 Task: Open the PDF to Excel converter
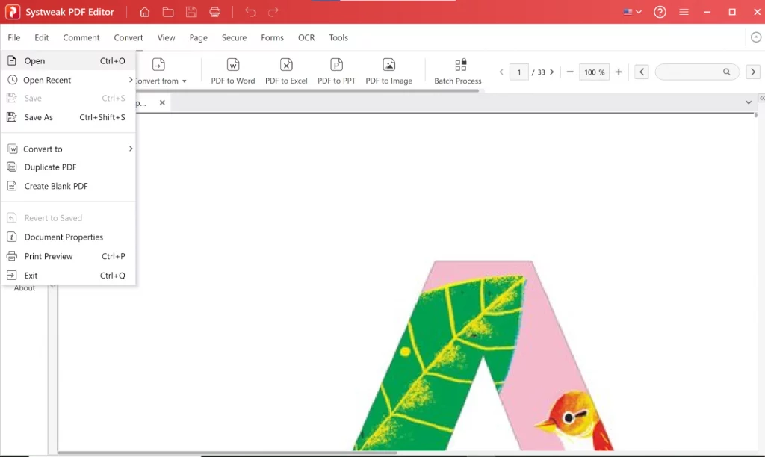pyautogui.click(x=285, y=70)
